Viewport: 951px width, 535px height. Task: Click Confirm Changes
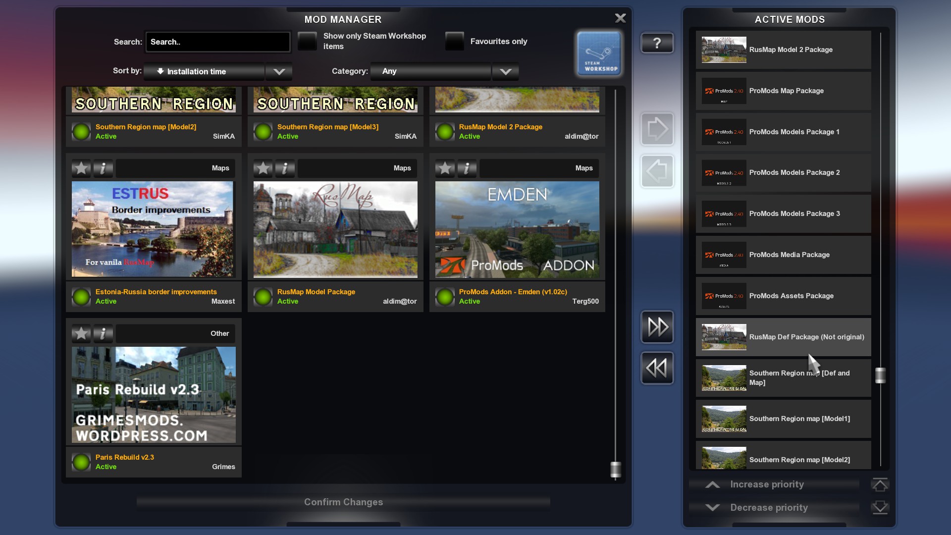343,502
